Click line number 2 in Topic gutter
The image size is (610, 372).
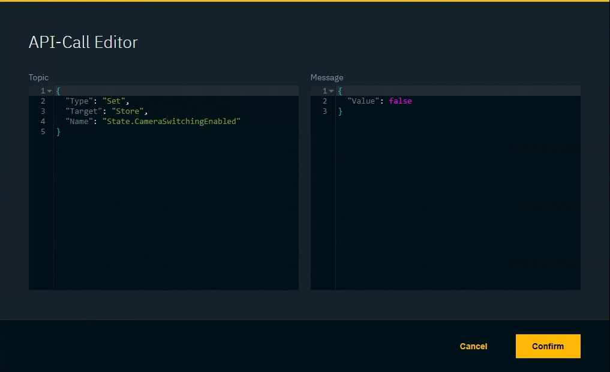coord(43,101)
